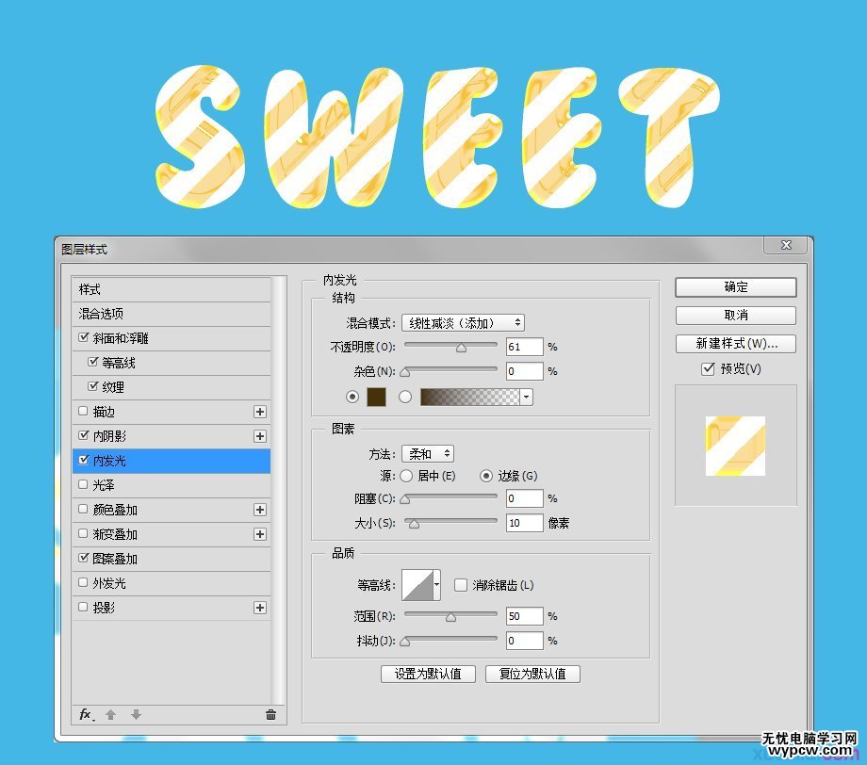The width and height of the screenshot is (867, 765).
Task: Click 新建样式(W)... button
Action: pyautogui.click(x=736, y=343)
